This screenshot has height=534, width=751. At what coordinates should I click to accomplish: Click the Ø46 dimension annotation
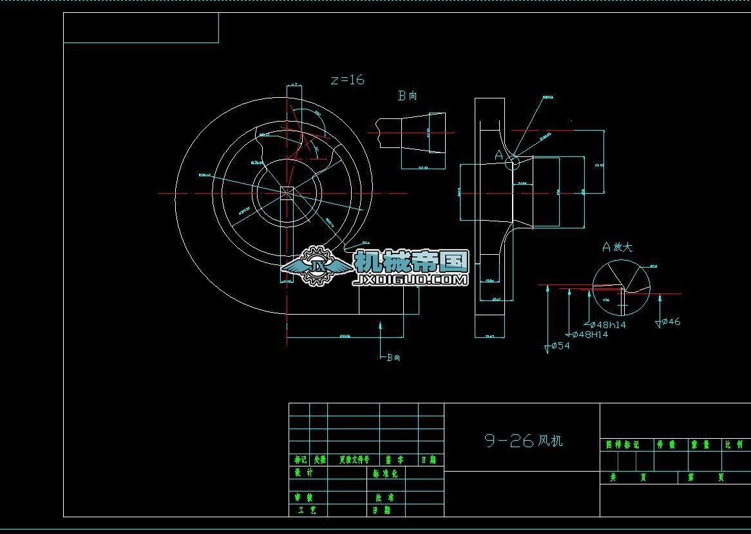pyautogui.click(x=670, y=322)
